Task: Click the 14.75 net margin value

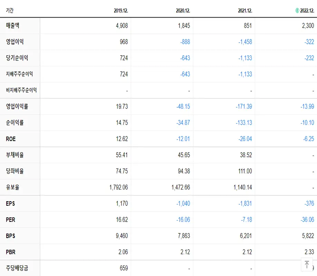Action: click(x=122, y=123)
